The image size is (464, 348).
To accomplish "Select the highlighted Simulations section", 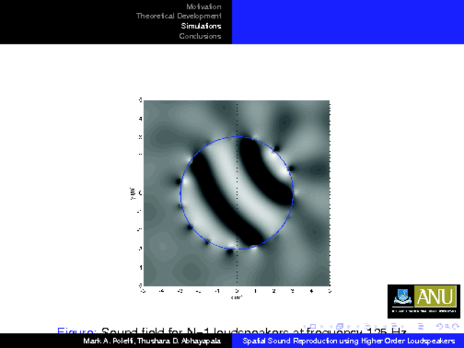I will [201, 26].
